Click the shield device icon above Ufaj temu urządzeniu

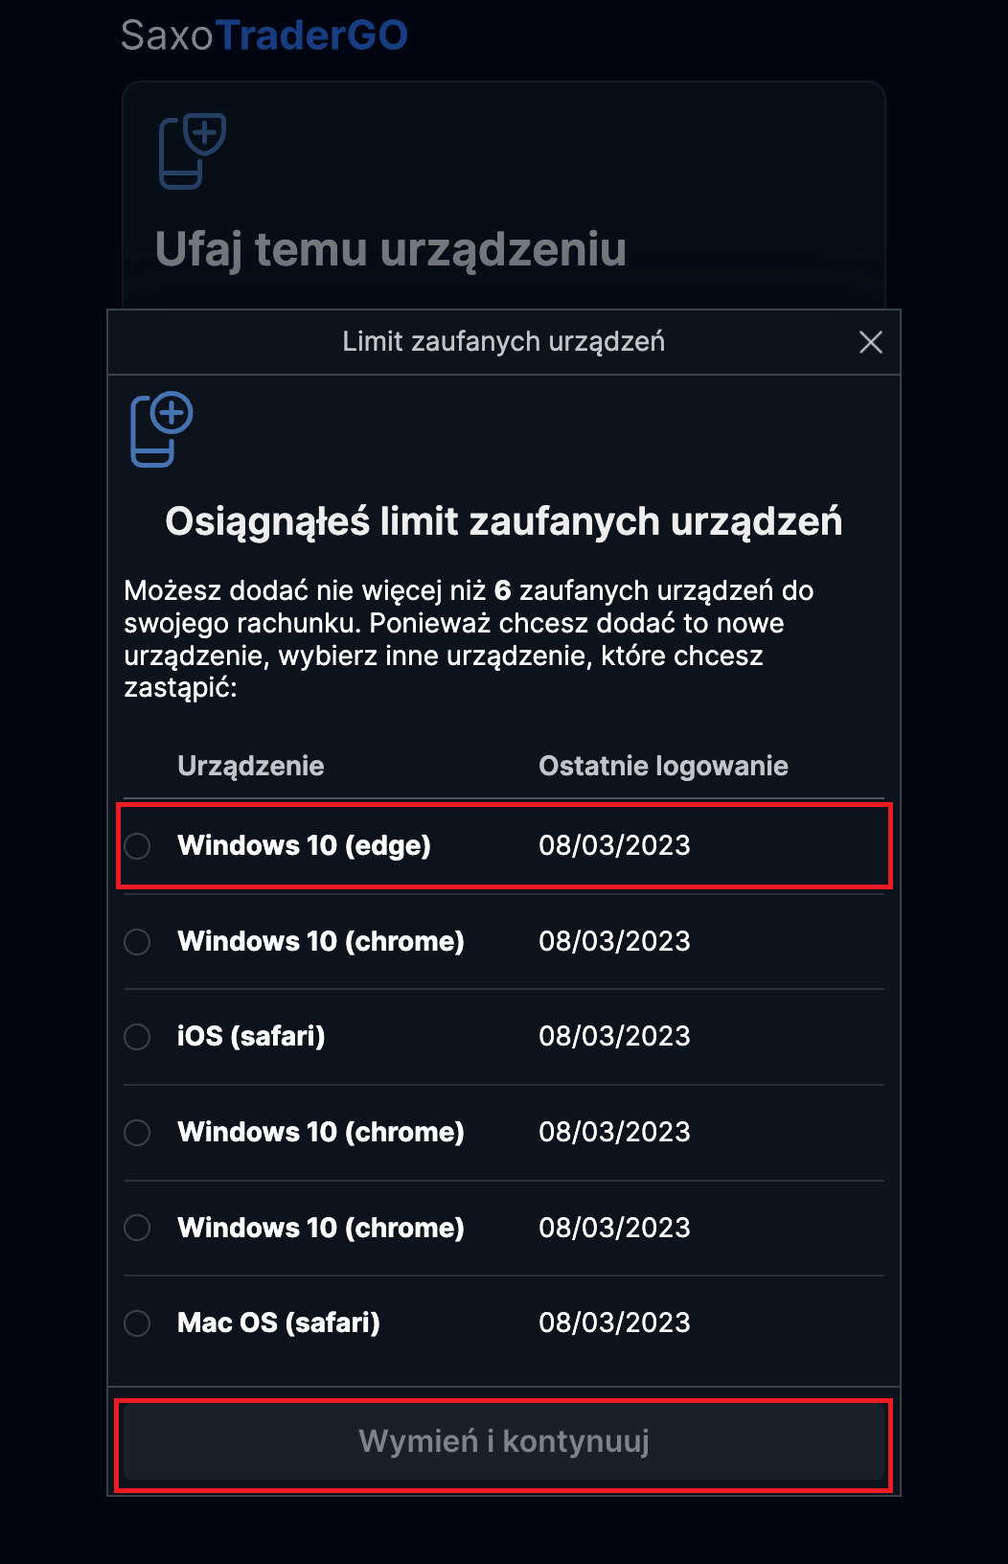click(x=192, y=150)
